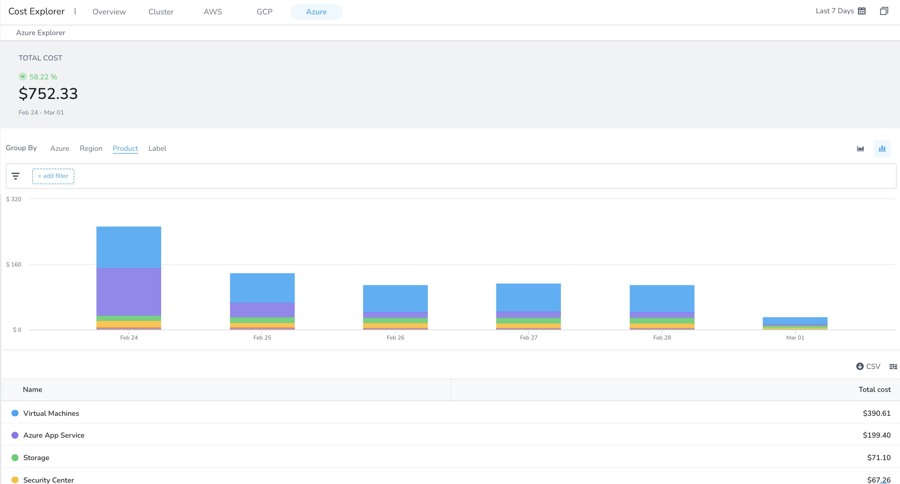This screenshot has height=484, width=900.
Task: Click the Feb 26 stacked bar
Action: (x=395, y=307)
